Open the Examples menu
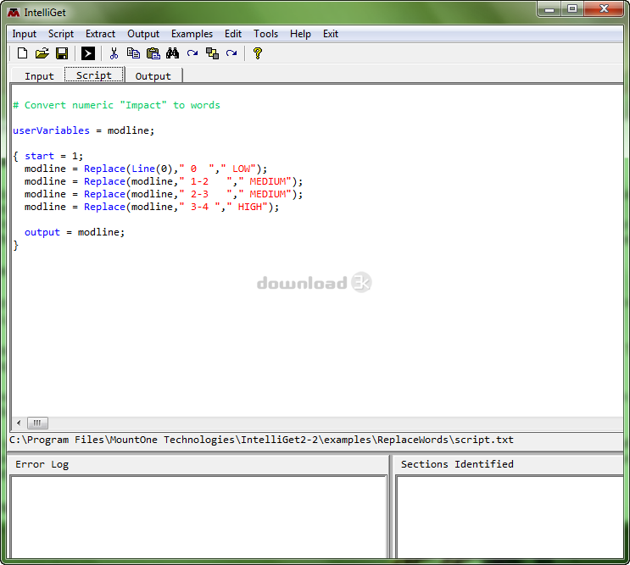Viewport: 630px width, 565px height. click(192, 34)
